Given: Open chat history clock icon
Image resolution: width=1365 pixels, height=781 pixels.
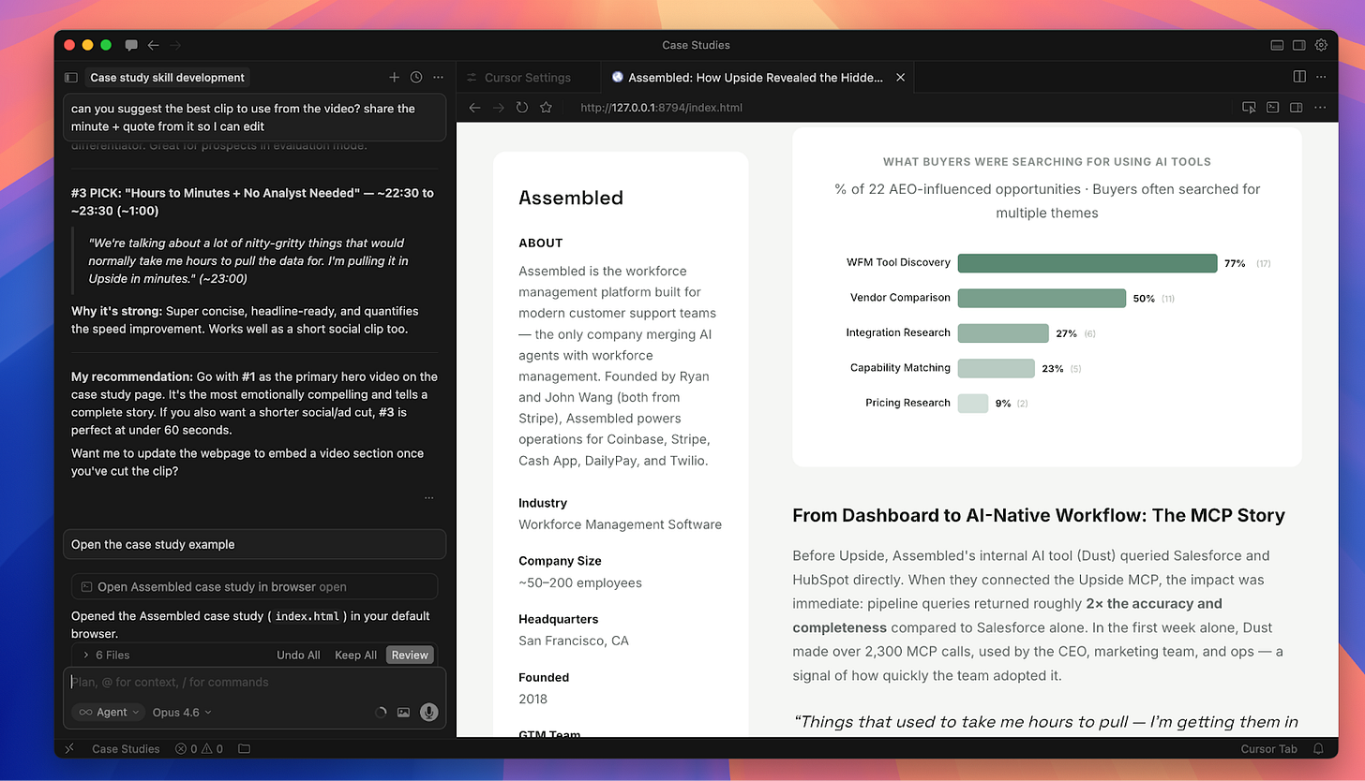Looking at the screenshot, I should [x=415, y=78].
